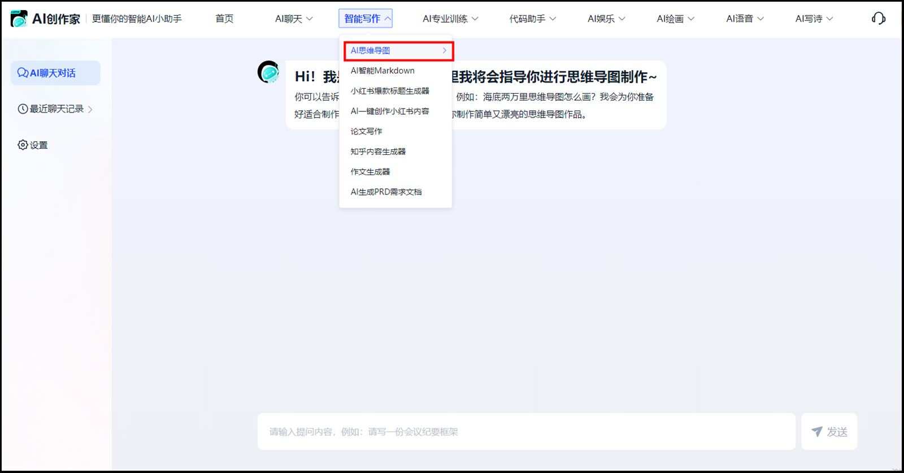Click the AI聊天对话 chat bubble icon

(x=23, y=73)
